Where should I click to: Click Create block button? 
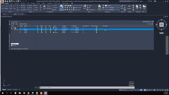pos(89,6)
